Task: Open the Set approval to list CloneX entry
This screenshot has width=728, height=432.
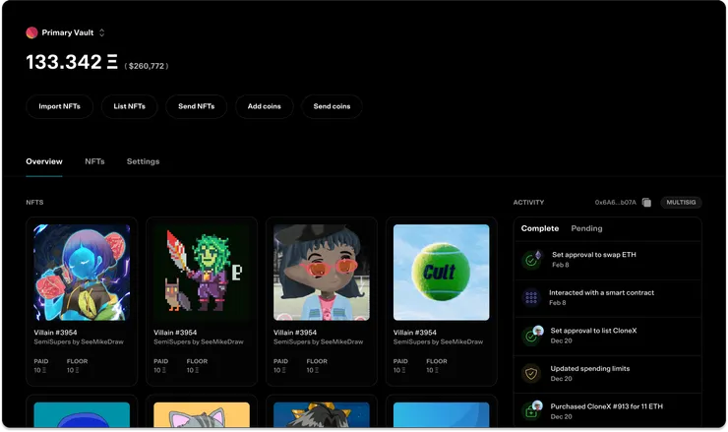Action: pyautogui.click(x=608, y=336)
